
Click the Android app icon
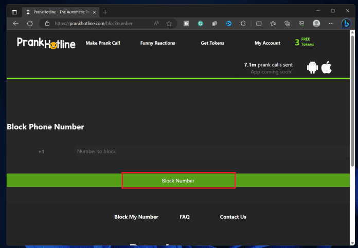tap(312, 68)
